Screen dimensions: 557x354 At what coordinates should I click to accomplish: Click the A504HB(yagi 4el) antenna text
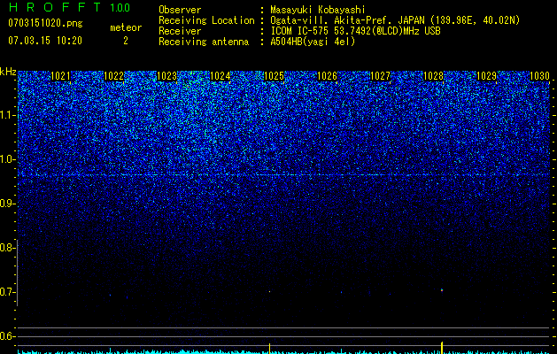click(x=313, y=42)
